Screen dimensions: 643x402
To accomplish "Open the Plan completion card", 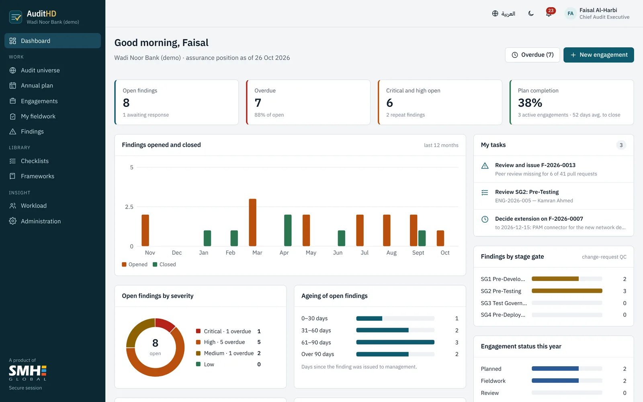I will point(571,102).
